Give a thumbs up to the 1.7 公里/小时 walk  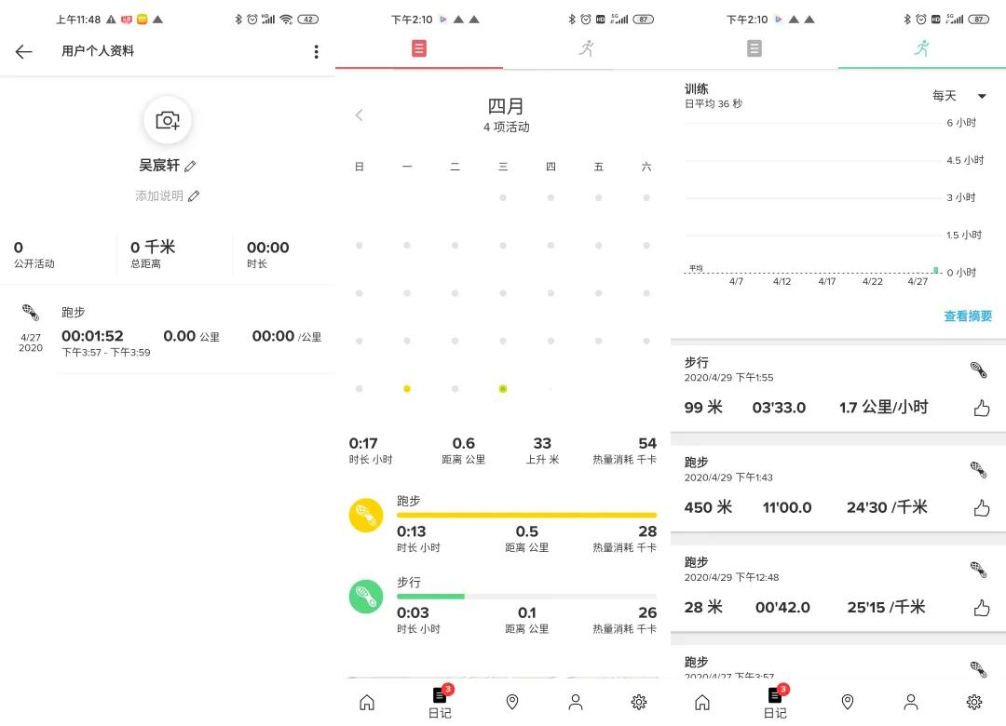982,407
